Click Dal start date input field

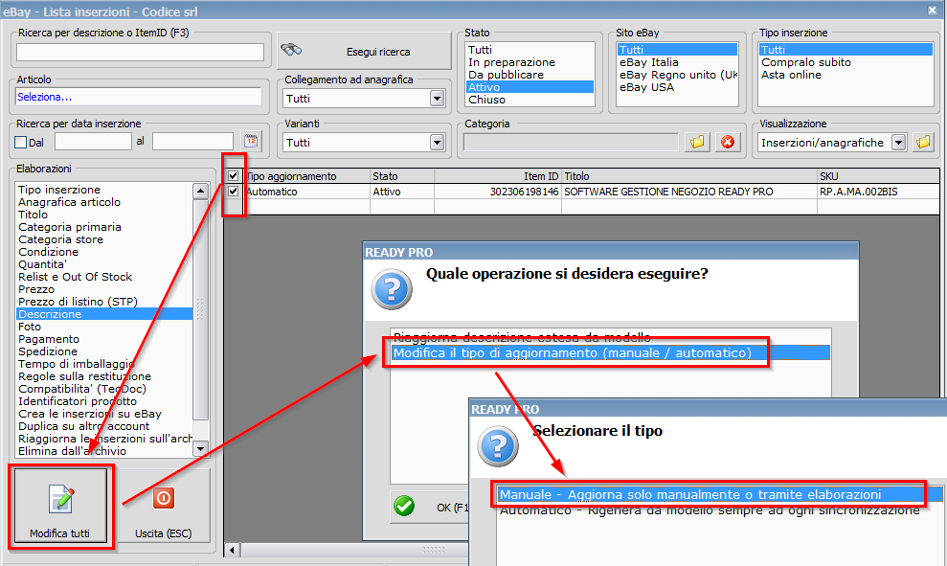click(93, 142)
